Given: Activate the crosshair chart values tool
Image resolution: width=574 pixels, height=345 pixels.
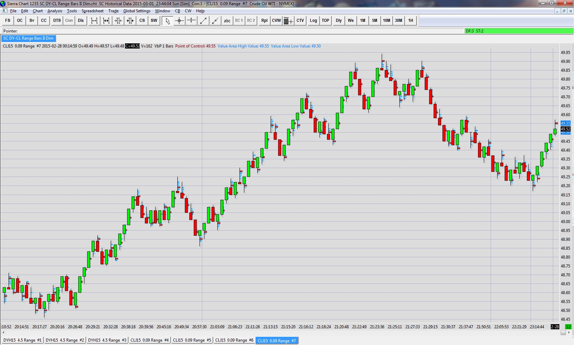Looking at the screenshot, I should [179, 20].
